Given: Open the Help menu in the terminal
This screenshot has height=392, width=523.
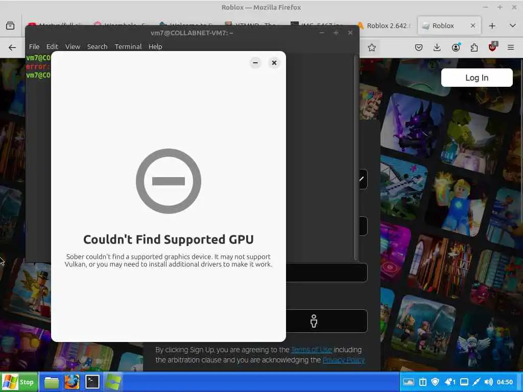Looking at the screenshot, I should click(155, 46).
